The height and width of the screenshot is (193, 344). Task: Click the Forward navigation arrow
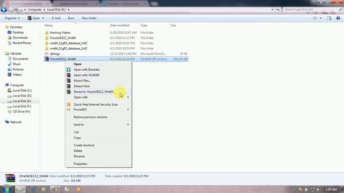point(11,10)
